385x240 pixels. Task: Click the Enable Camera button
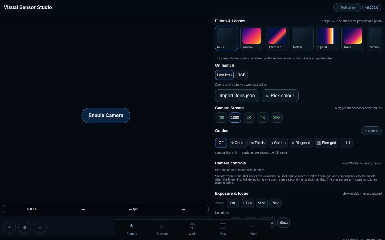106,115
